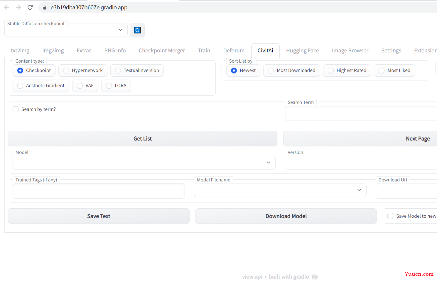Viewport: 437px width, 290px height.
Task: Select LORA content type
Action: [116, 86]
